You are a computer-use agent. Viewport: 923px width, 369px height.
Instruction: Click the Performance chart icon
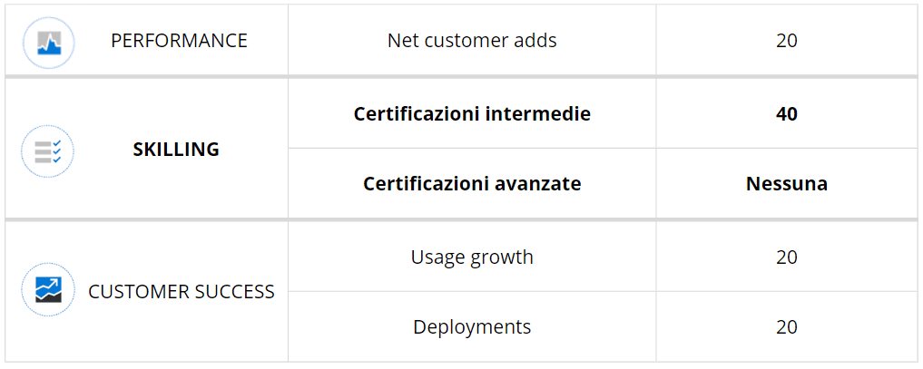(x=47, y=42)
